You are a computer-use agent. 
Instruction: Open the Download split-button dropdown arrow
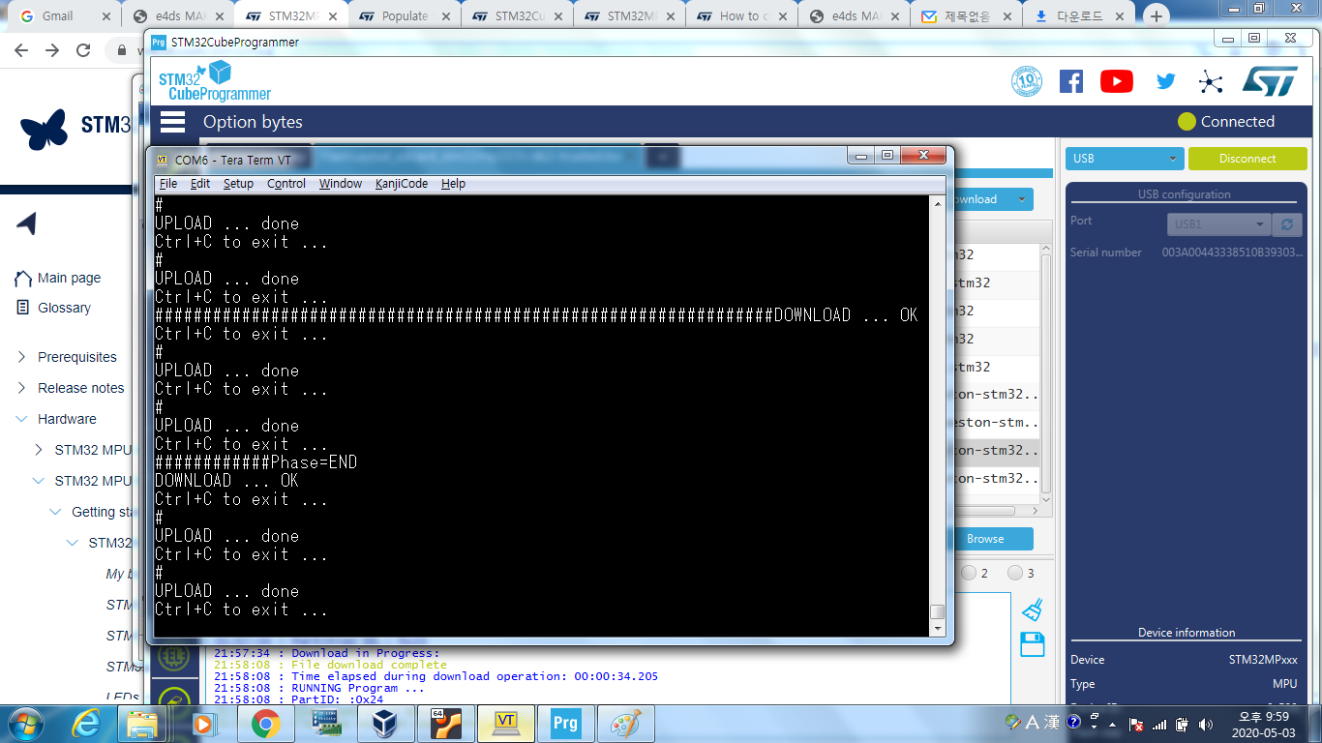click(1021, 199)
